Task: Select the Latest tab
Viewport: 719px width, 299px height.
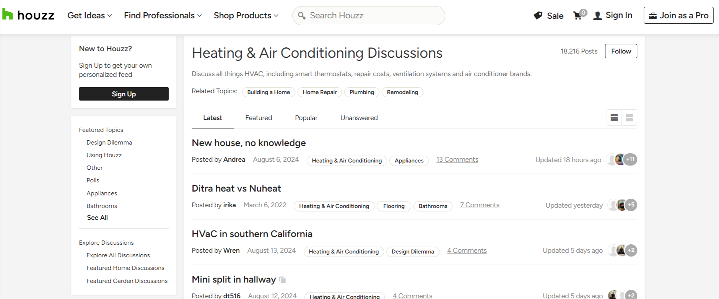Action: pos(213,118)
